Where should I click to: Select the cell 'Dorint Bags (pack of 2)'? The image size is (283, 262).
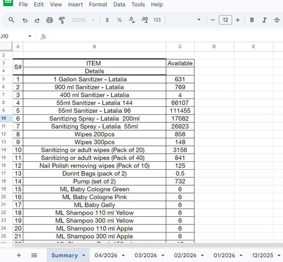95,173
